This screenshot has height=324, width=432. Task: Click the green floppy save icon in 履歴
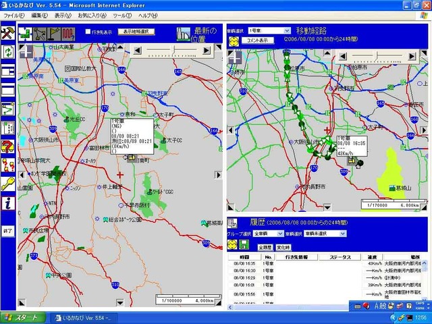tap(244, 244)
